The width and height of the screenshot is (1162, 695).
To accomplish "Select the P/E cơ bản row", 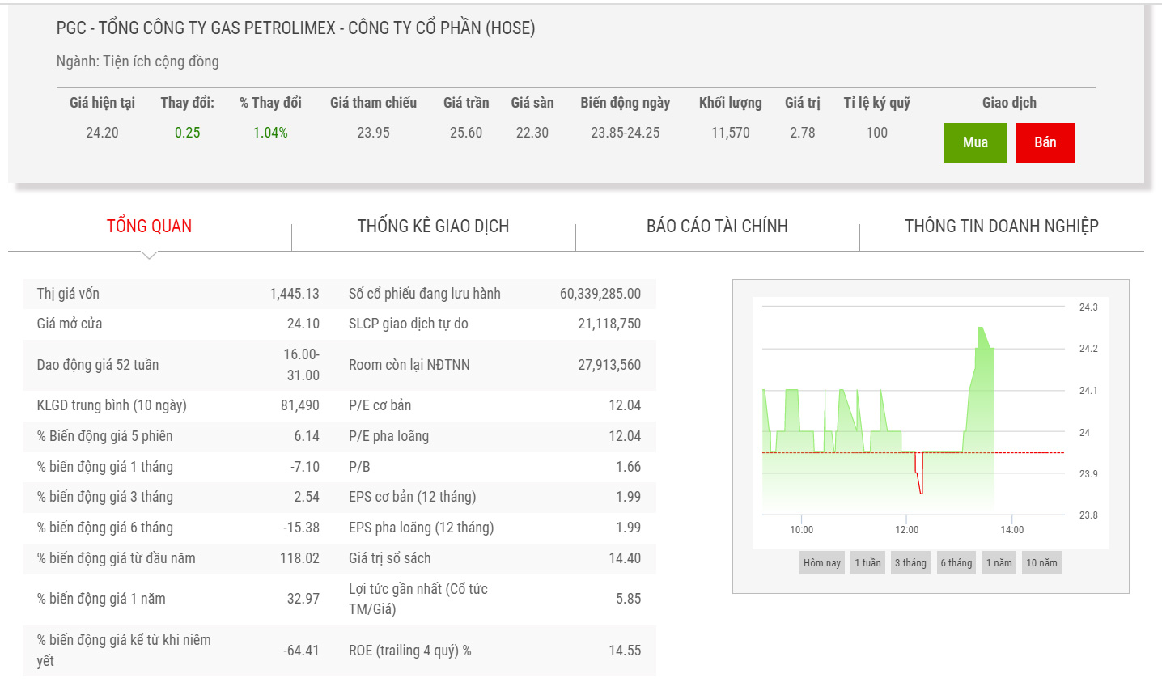I will pyautogui.click(x=494, y=405).
